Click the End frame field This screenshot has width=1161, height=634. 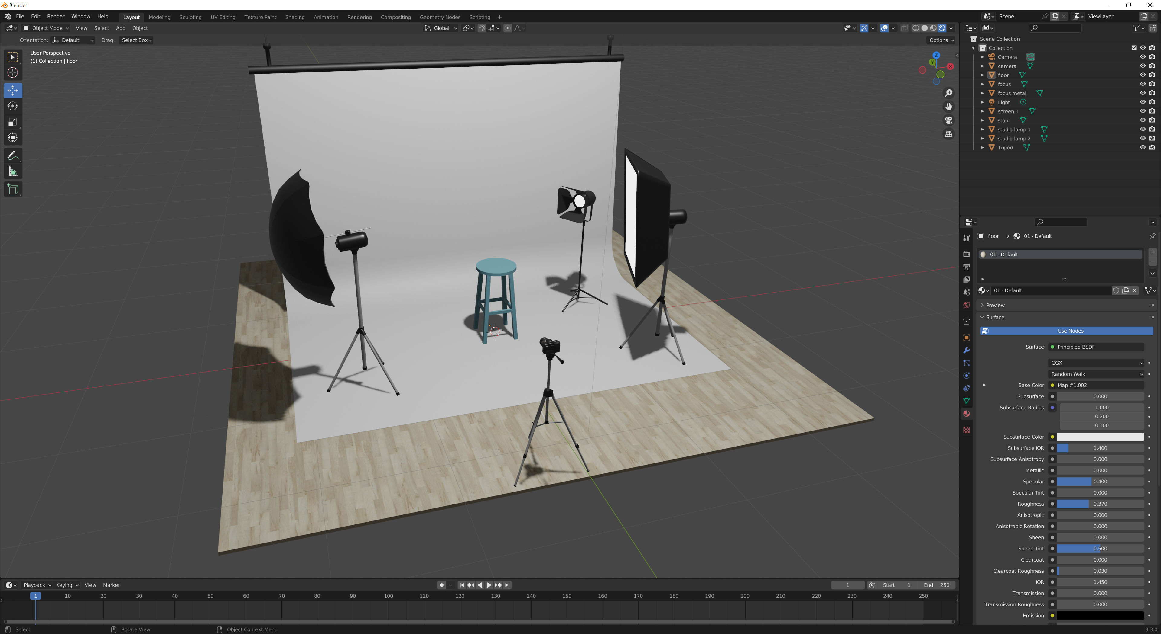tap(937, 585)
